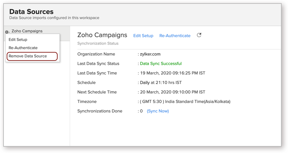Open the gear settings icon beside Zoho Campaigns
Image resolution: width=288 pixels, height=153 pixels.
tap(7, 32)
